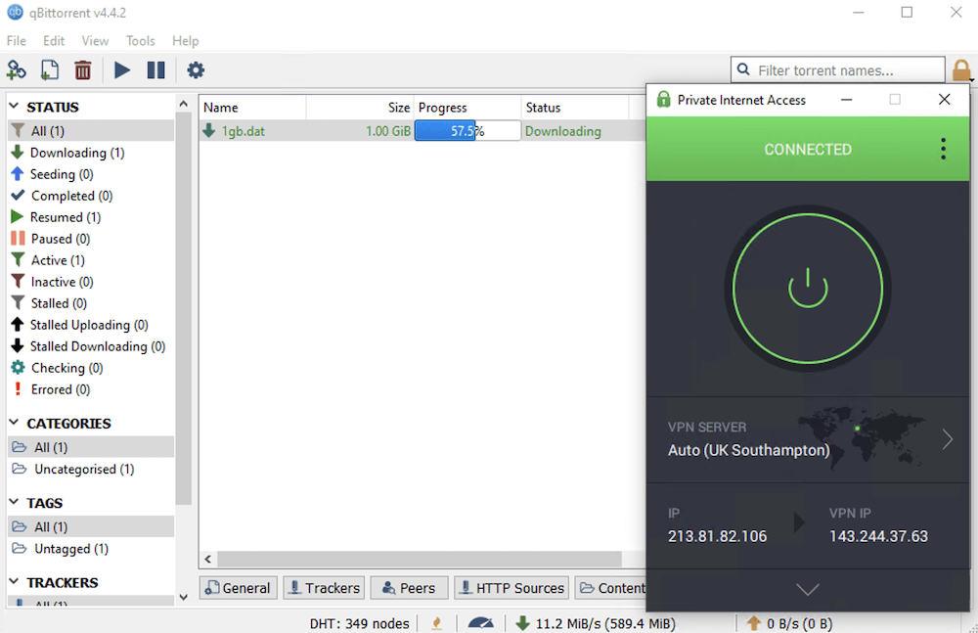Expand PIA panel with bottom chevron
This screenshot has width=978, height=633.
pyautogui.click(x=808, y=589)
